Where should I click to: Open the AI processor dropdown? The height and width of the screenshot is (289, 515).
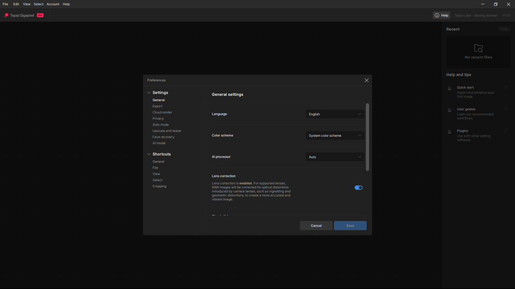click(x=335, y=157)
